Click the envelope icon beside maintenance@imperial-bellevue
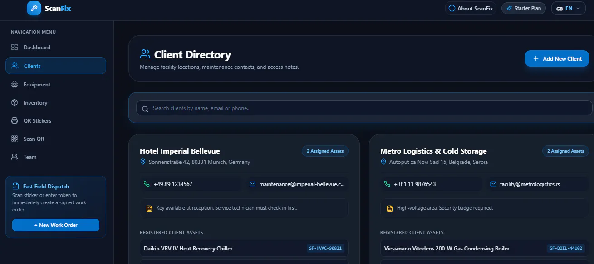Viewport: 594px width, 264px height. (x=252, y=184)
